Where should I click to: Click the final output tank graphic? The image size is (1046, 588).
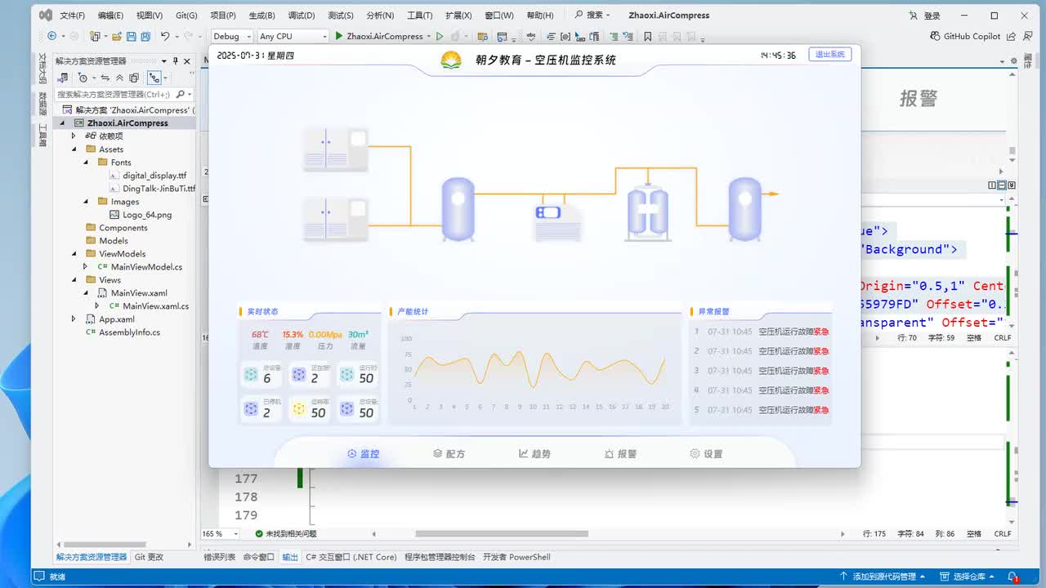[x=744, y=210]
